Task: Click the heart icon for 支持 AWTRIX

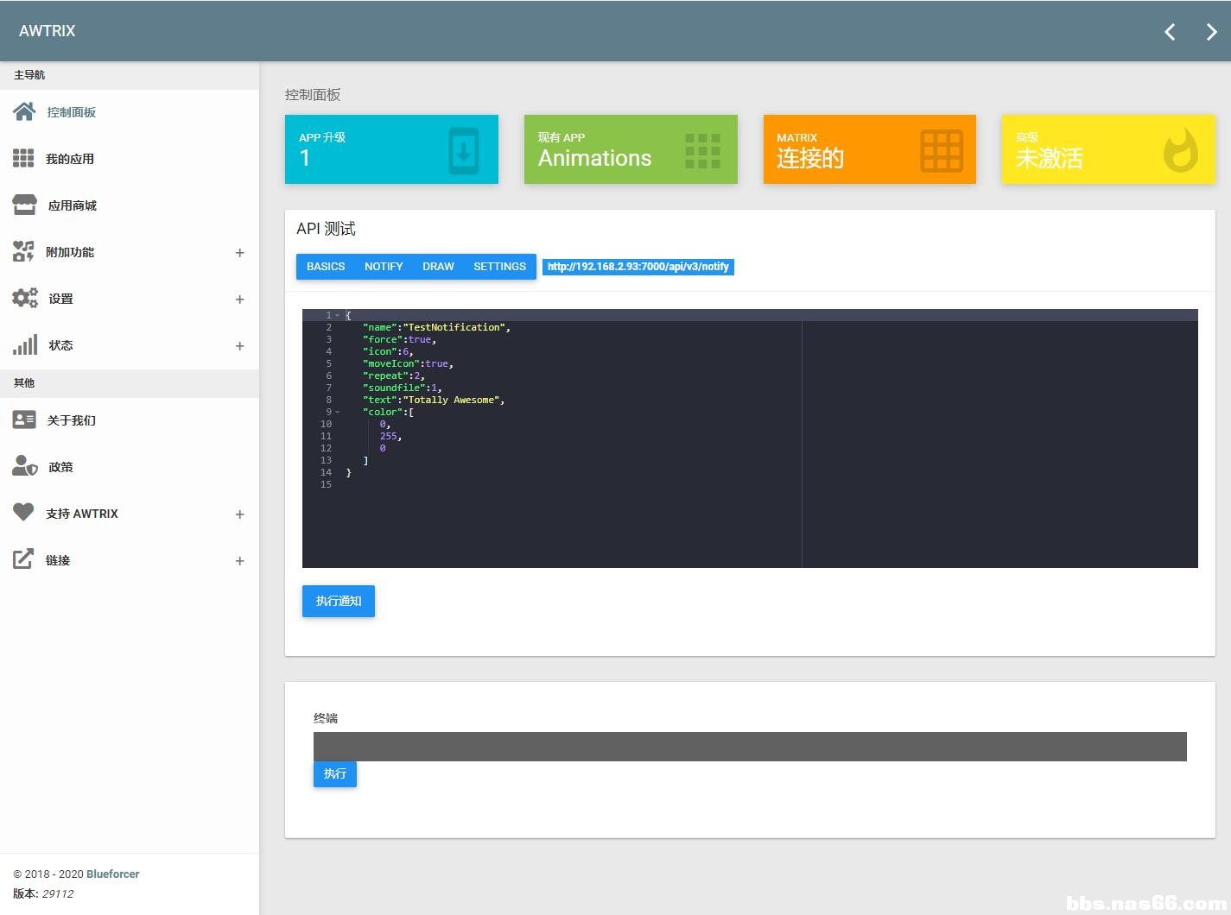Action: pos(23,513)
